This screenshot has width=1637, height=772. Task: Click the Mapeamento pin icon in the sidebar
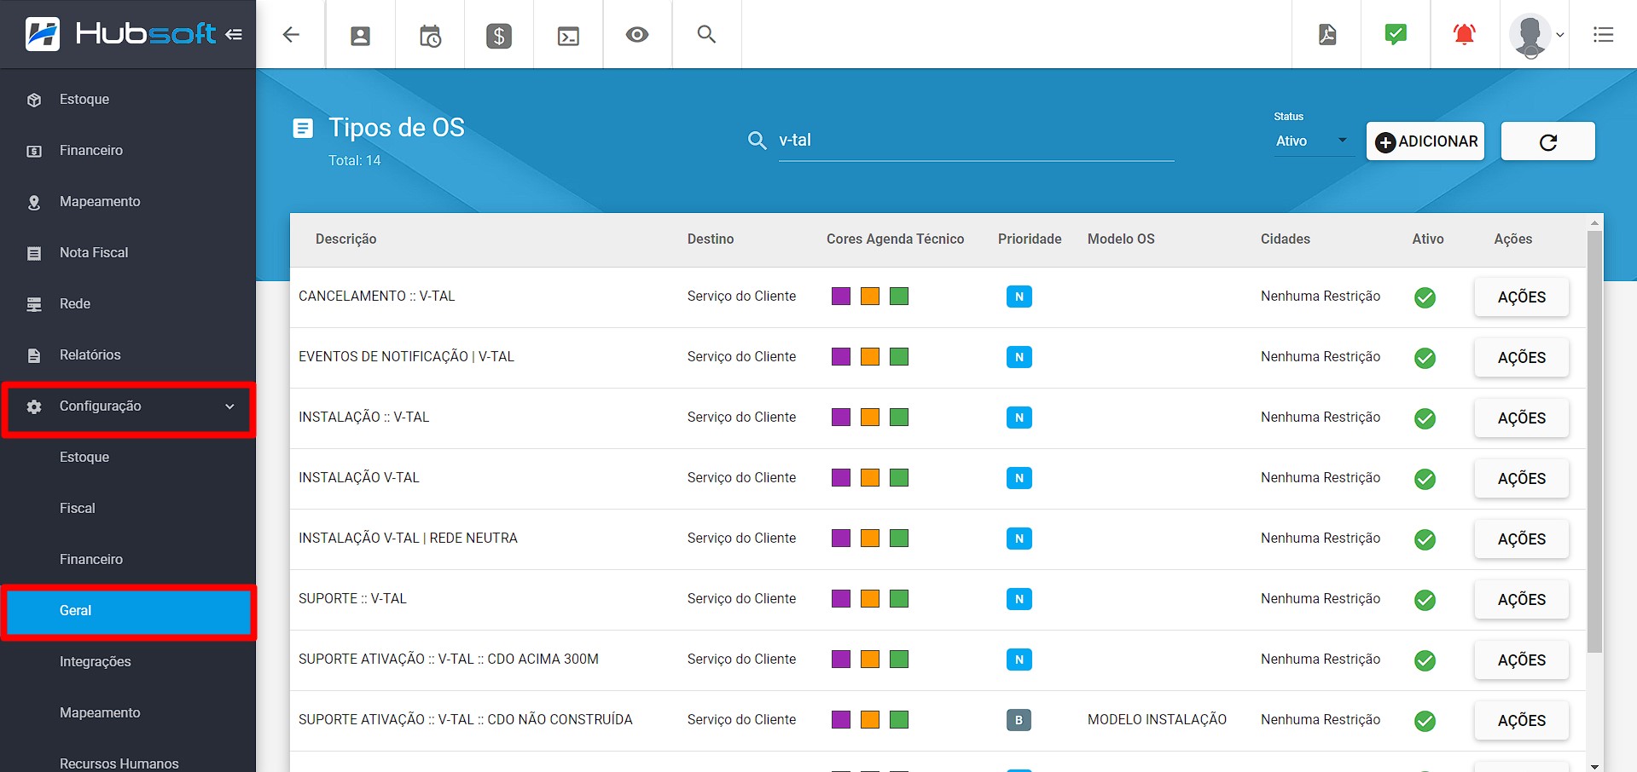pos(34,202)
